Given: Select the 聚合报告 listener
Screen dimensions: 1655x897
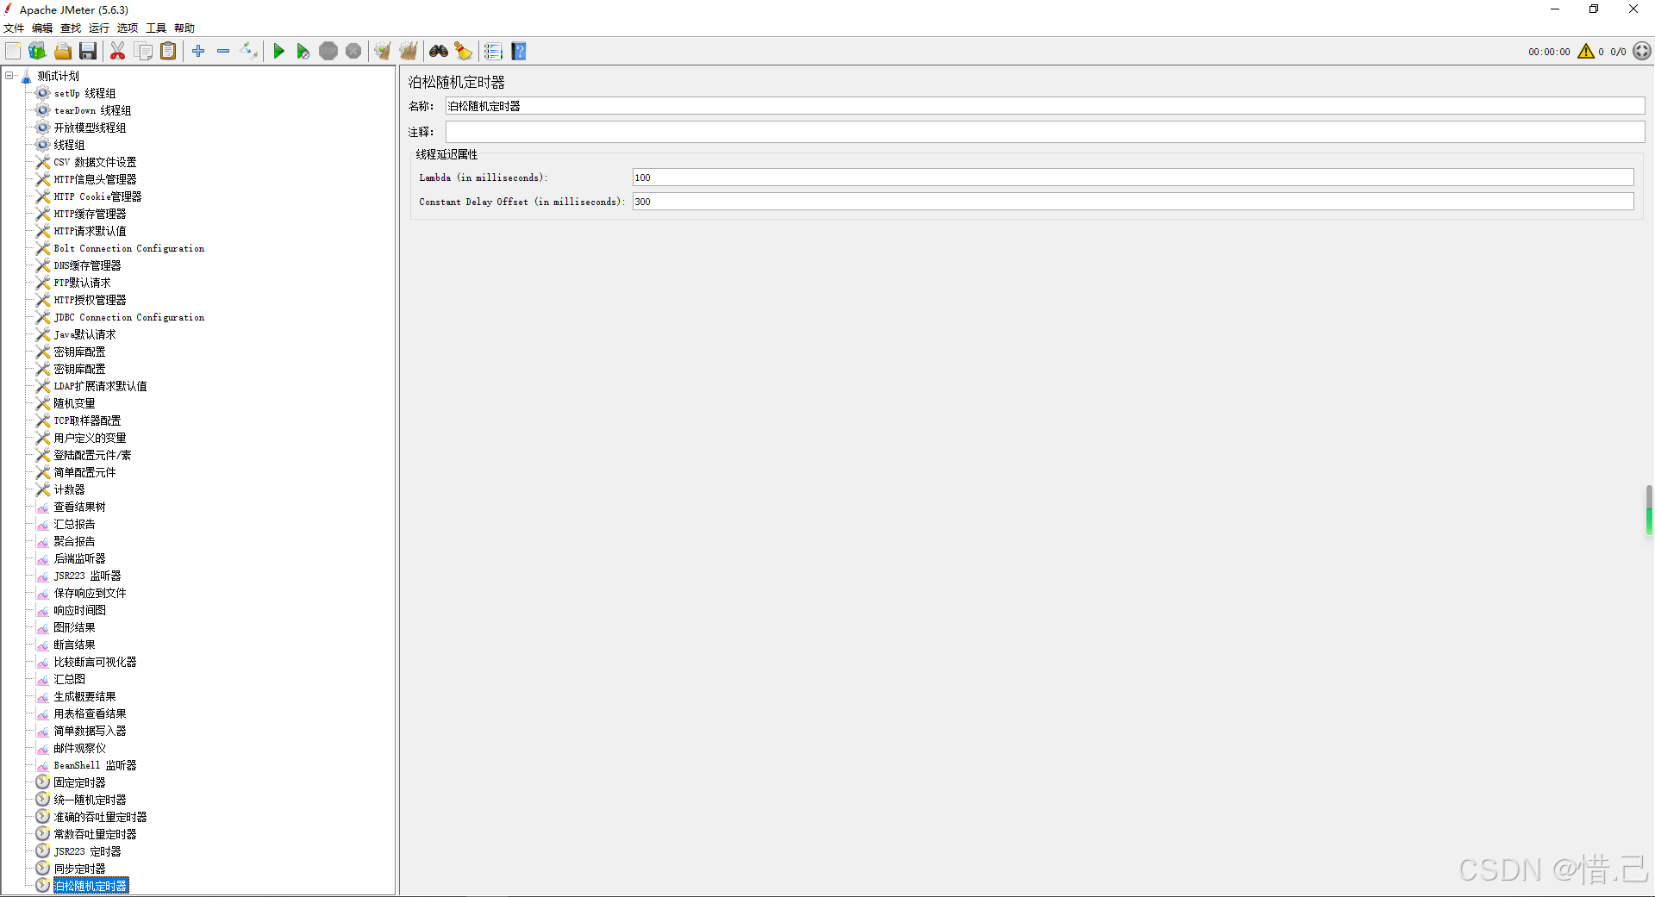Looking at the screenshot, I should [74, 541].
